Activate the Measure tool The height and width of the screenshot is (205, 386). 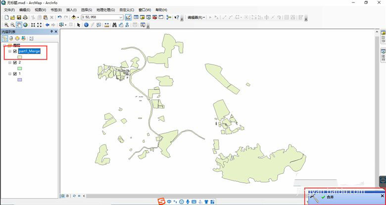point(106,25)
